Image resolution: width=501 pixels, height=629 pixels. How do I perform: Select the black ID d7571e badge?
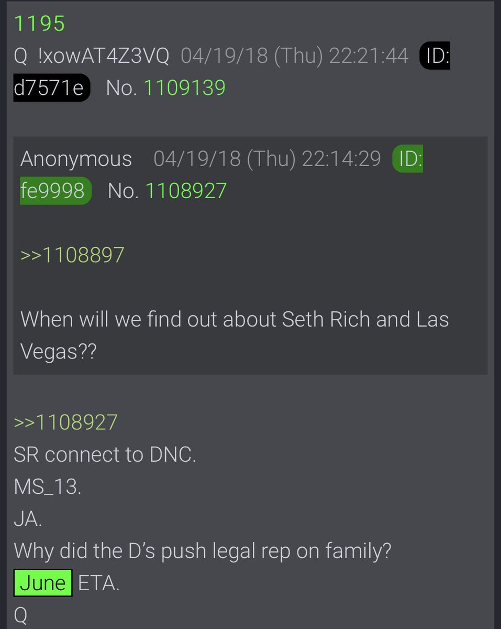[x=232, y=72]
